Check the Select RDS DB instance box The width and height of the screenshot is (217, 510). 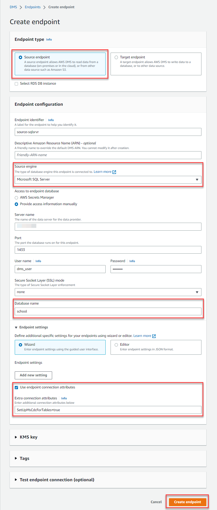[x=16, y=84]
